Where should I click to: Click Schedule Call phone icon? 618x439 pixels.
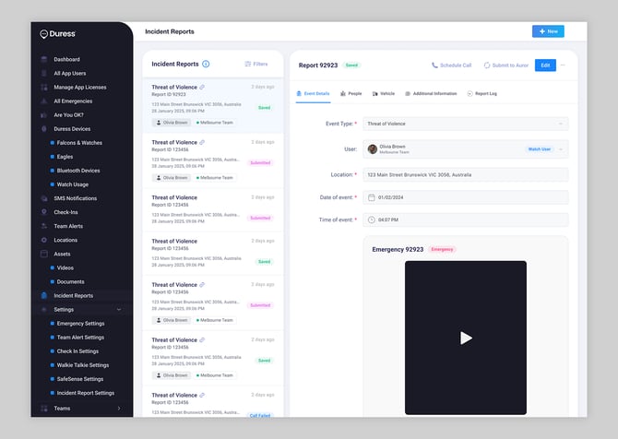pyautogui.click(x=434, y=65)
